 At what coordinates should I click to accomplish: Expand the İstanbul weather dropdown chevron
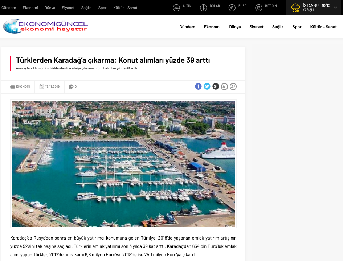click(336, 7)
